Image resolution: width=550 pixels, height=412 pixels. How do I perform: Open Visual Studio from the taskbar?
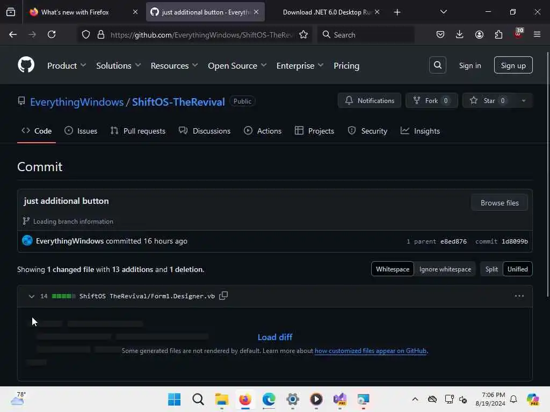tap(340, 399)
